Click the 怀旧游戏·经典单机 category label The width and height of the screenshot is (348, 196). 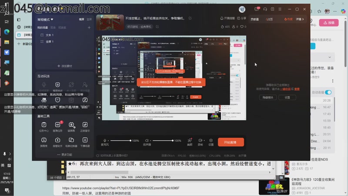[x=139, y=27]
